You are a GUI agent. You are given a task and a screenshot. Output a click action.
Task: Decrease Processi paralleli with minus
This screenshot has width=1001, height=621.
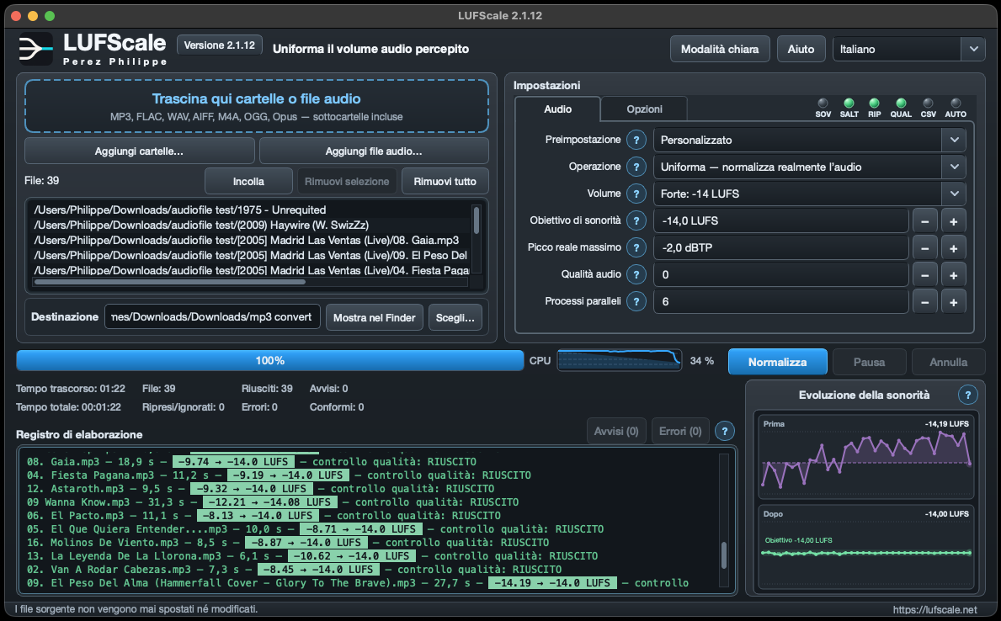click(925, 302)
